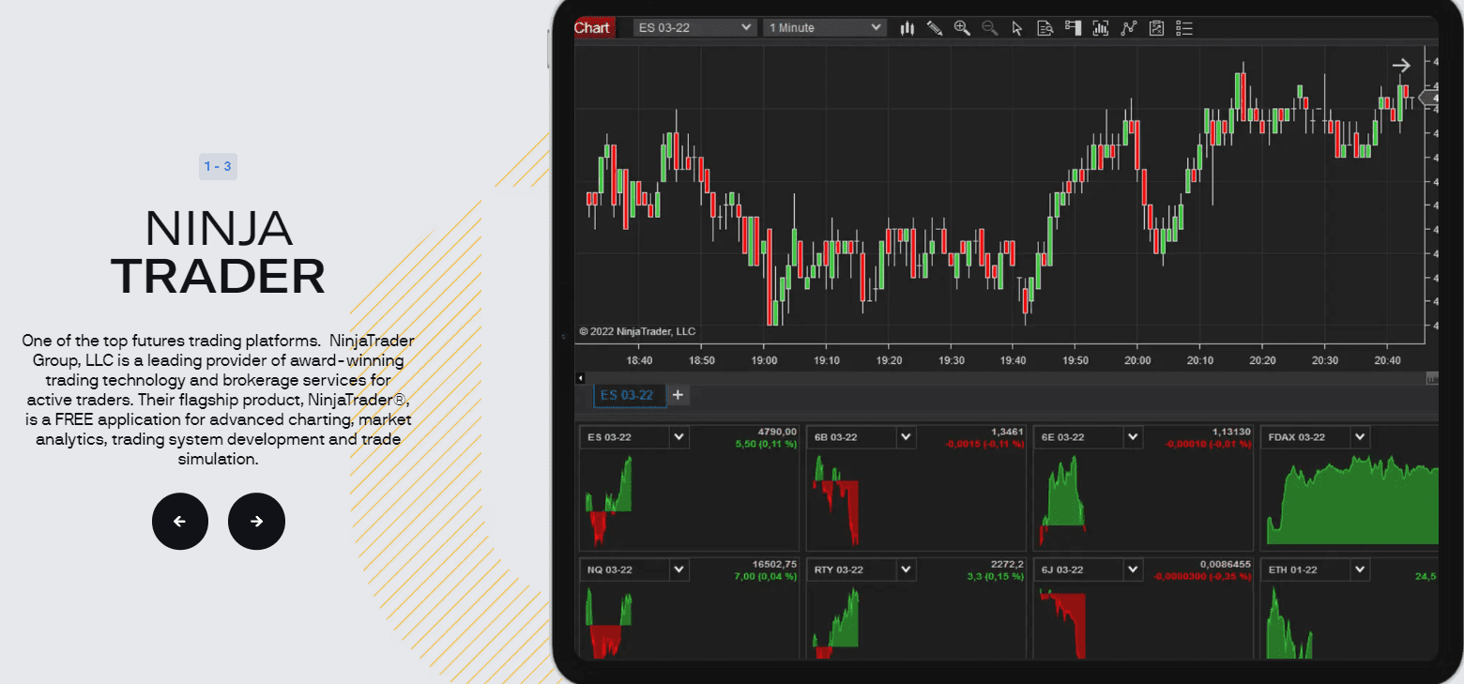
Task: Open the data box document icon
Action: [x=1045, y=28]
